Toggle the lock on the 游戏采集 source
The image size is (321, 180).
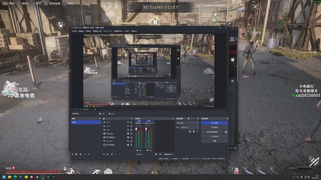(131, 141)
